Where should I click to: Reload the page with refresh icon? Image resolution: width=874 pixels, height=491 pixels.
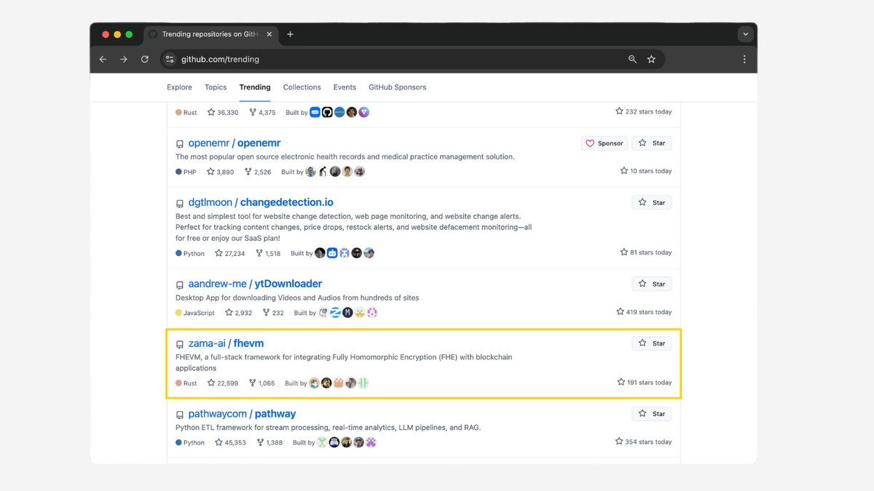(145, 60)
